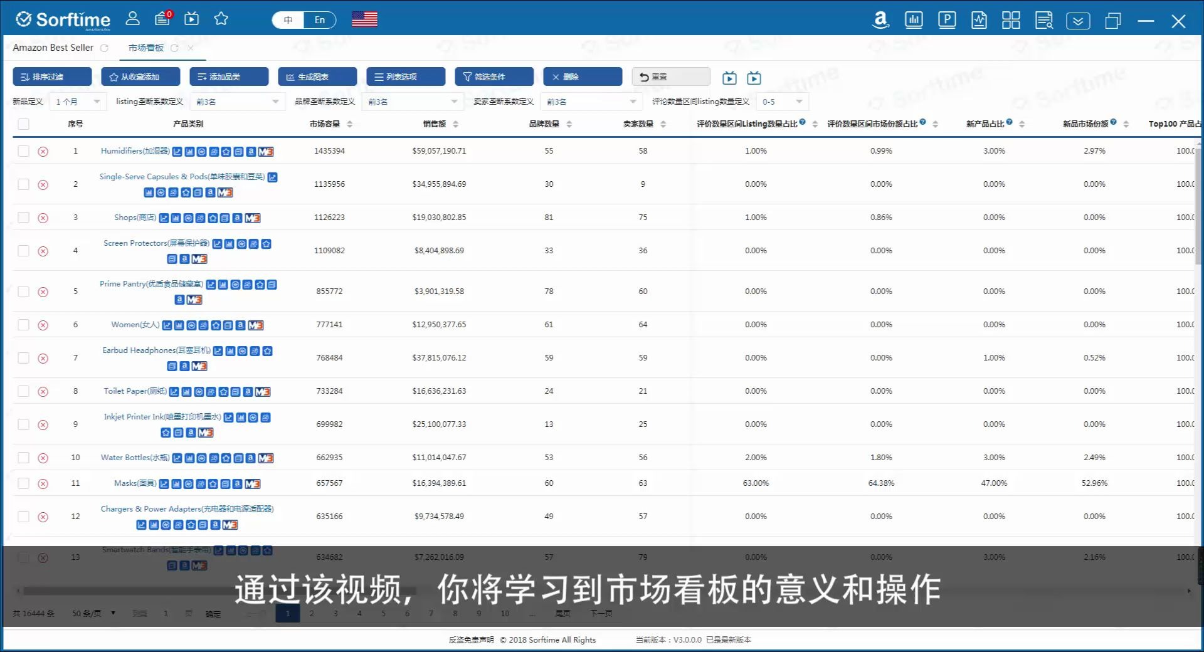Open circular monitor icon for Masks row

point(188,484)
